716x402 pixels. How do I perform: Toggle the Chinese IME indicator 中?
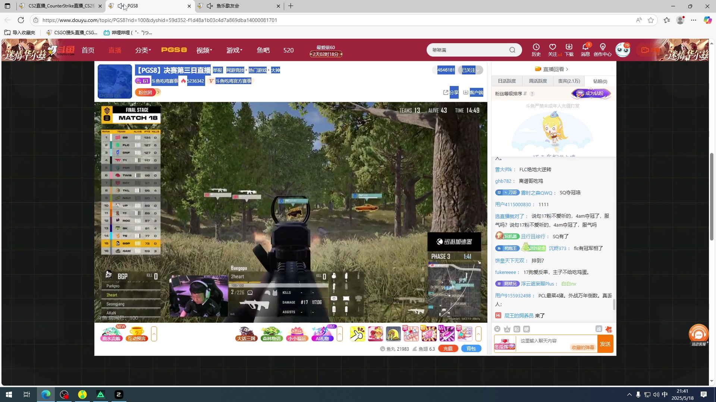click(x=665, y=395)
